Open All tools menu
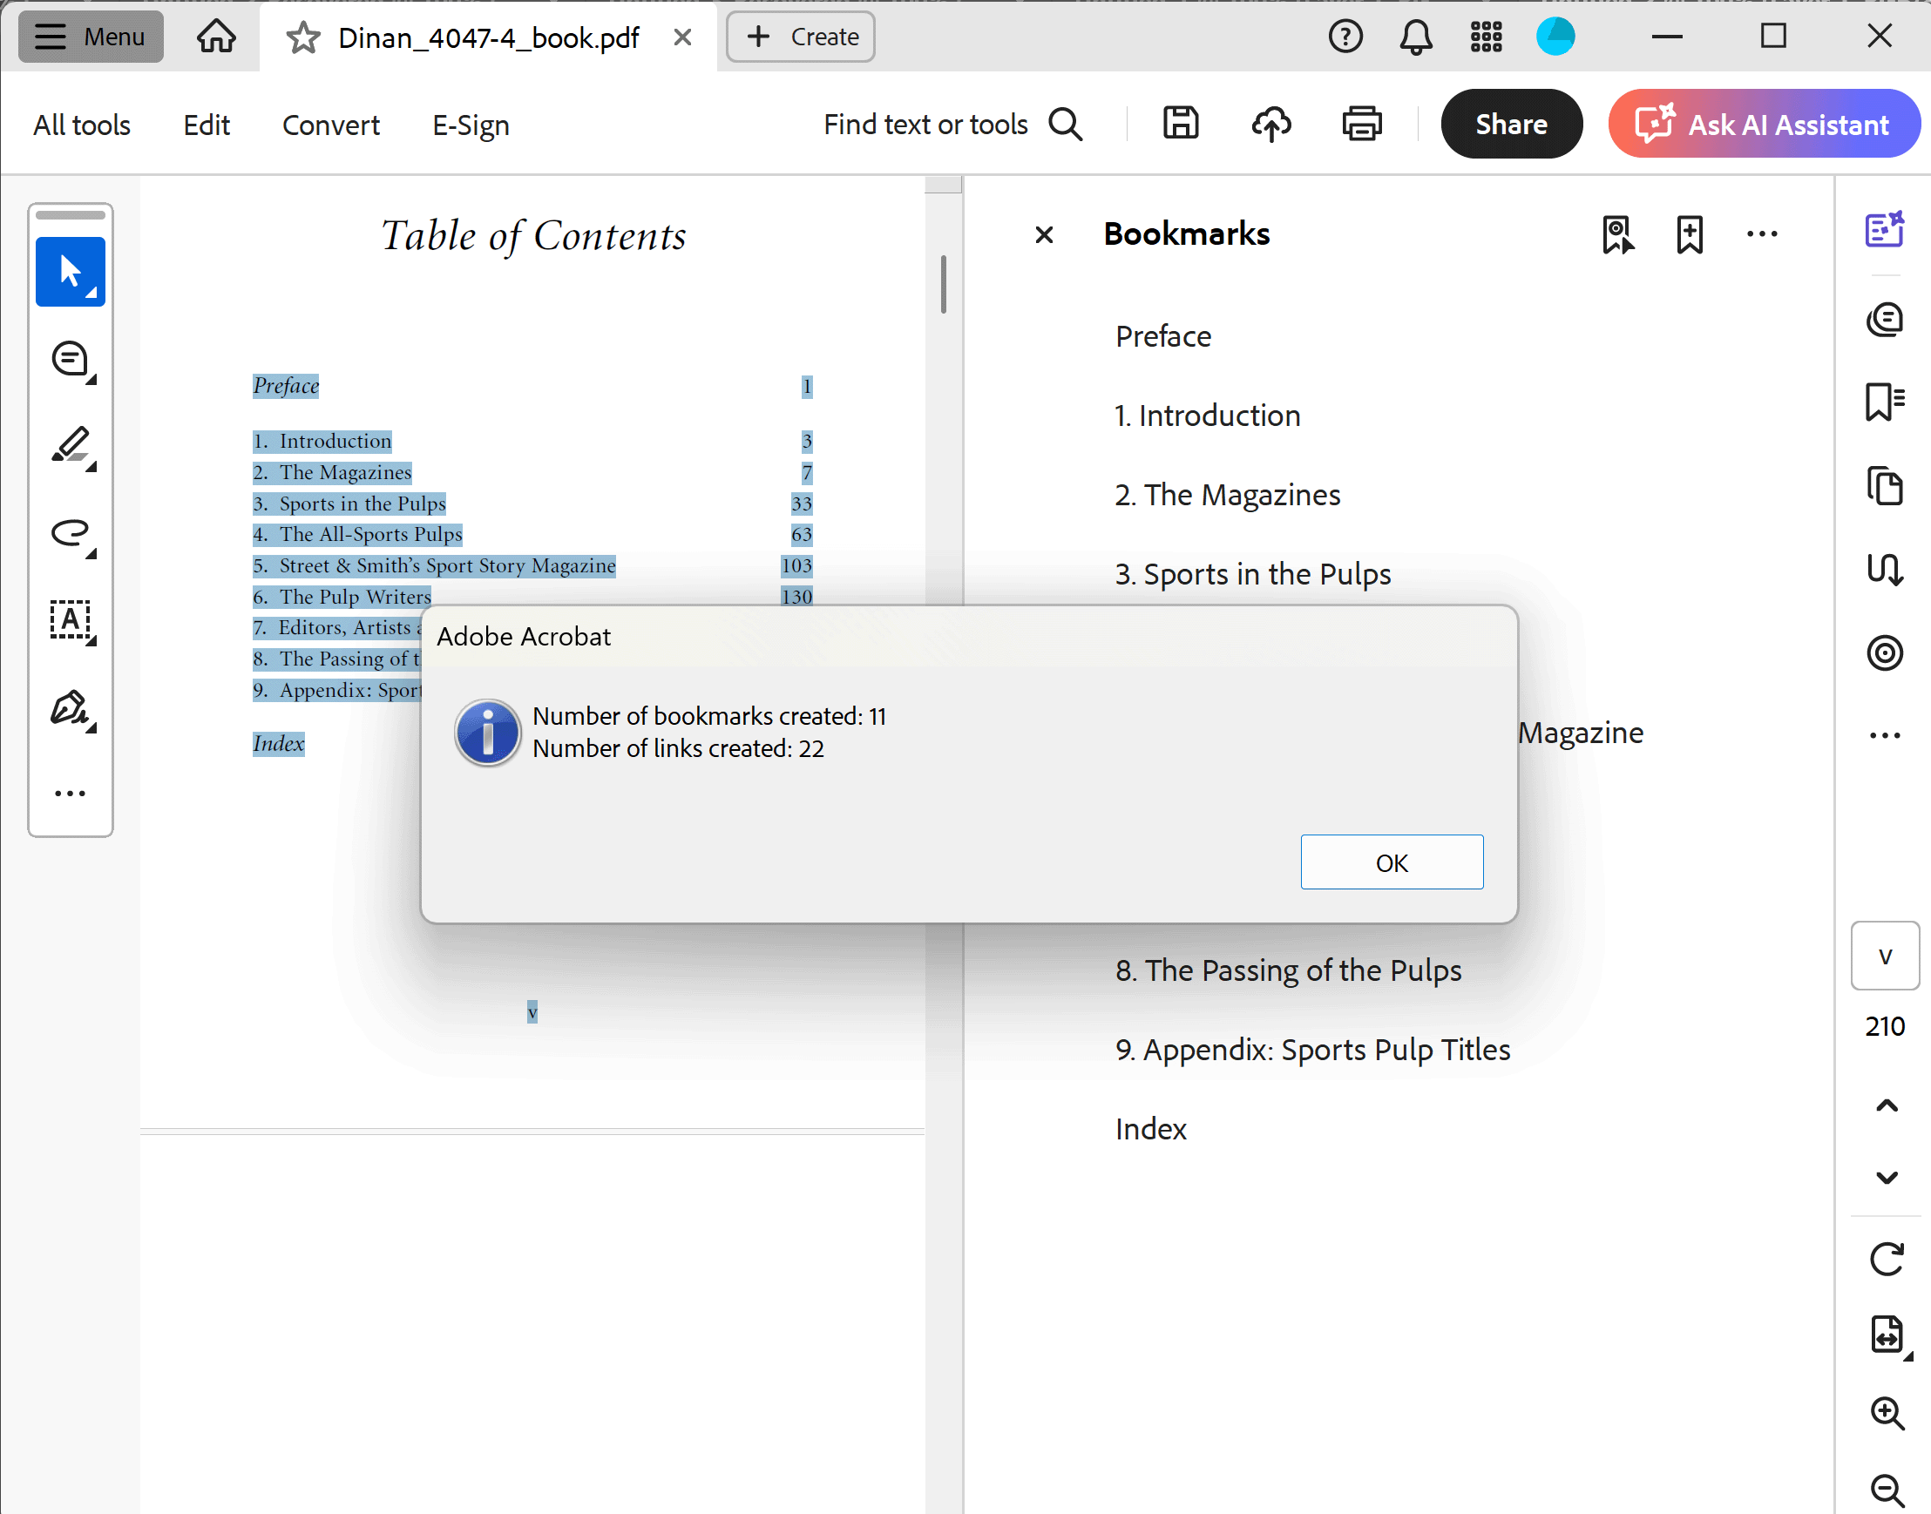This screenshot has height=1514, width=1931. [x=82, y=124]
